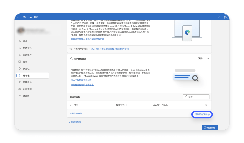The width and height of the screenshot is (244, 143).
Task: Expand the vpn activity row chevron
Action: coord(71,105)
